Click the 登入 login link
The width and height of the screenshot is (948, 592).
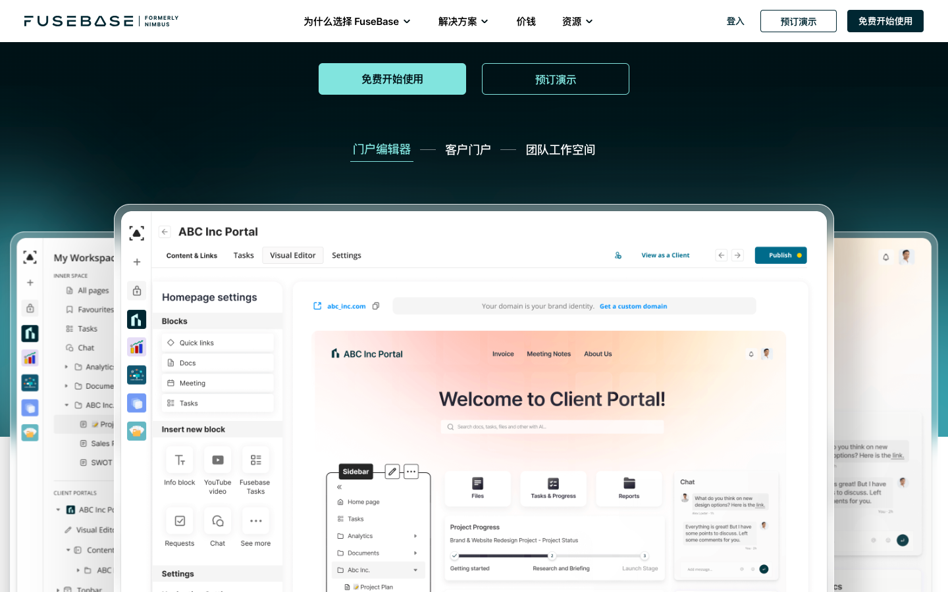point(735,21)
